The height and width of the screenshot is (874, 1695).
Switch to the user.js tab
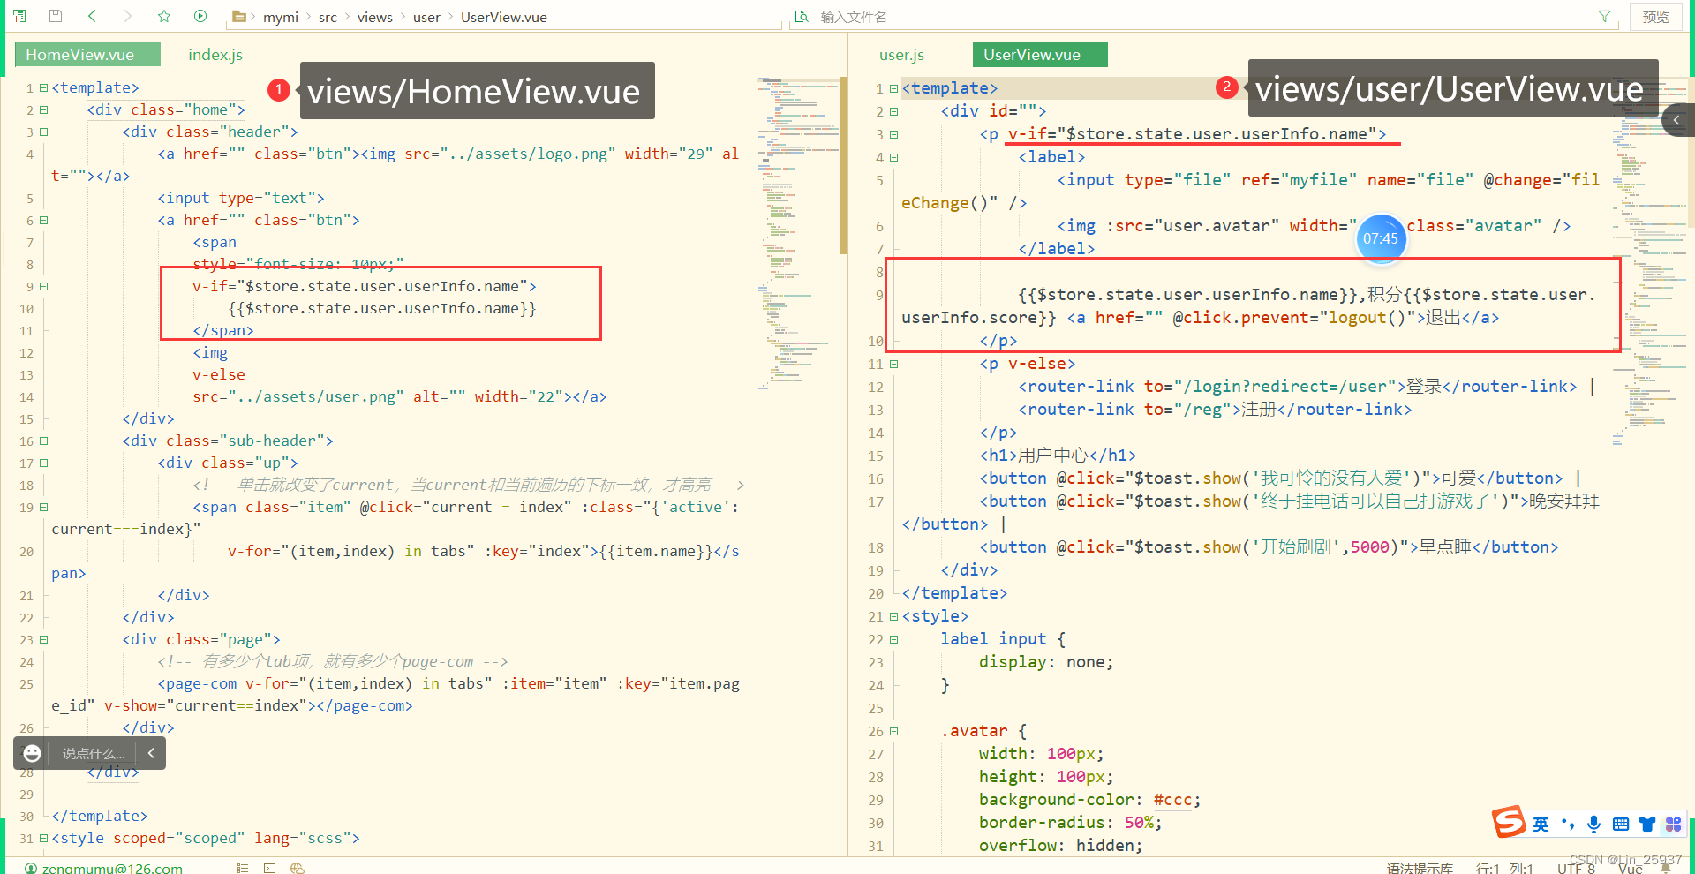(901, 55)
